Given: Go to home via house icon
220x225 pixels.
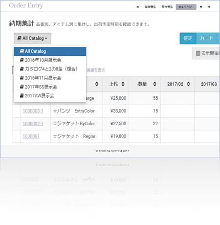Looking at the screenshot, I should [137, 7].
